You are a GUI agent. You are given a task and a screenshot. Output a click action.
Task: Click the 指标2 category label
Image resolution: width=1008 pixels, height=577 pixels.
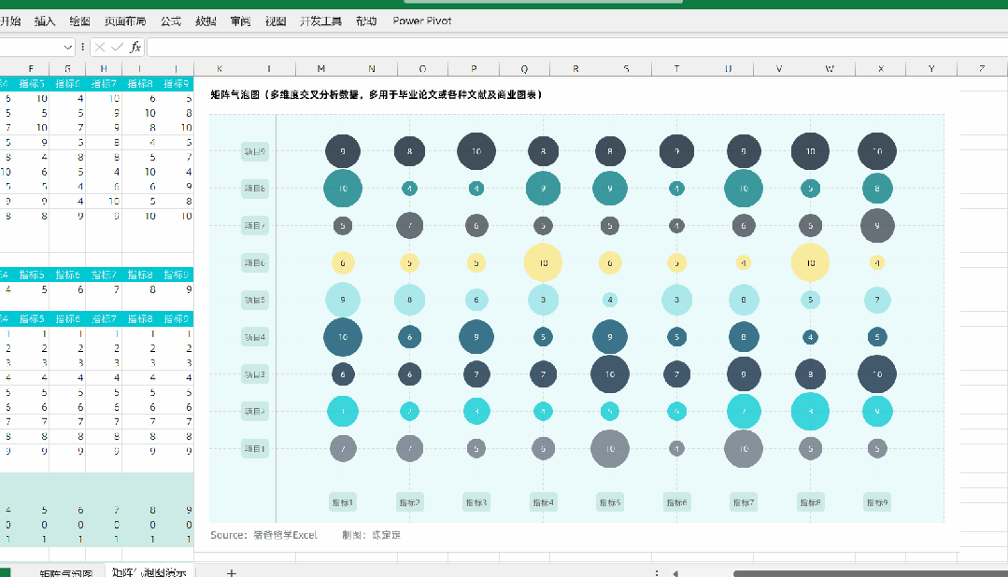click(409, 502)
